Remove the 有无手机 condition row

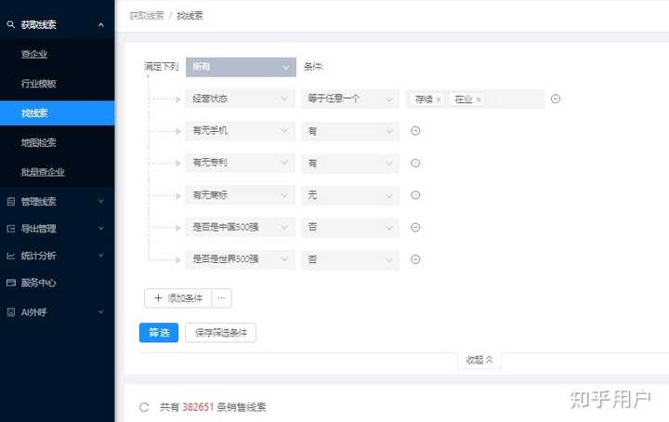point(415,131)
